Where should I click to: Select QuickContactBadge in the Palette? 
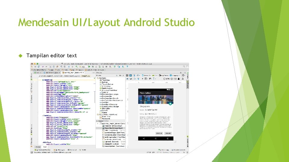point(109,106)
